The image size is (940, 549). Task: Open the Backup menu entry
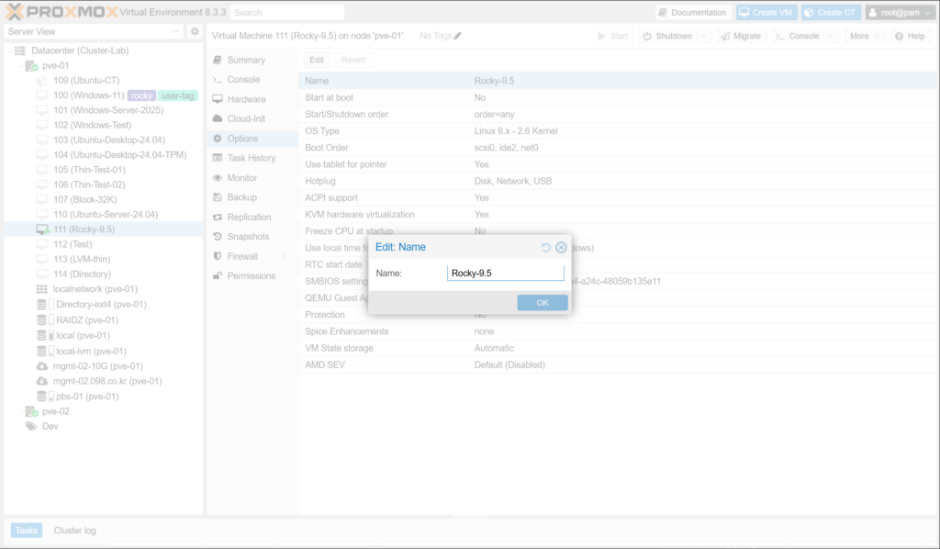tap(241, 197)
